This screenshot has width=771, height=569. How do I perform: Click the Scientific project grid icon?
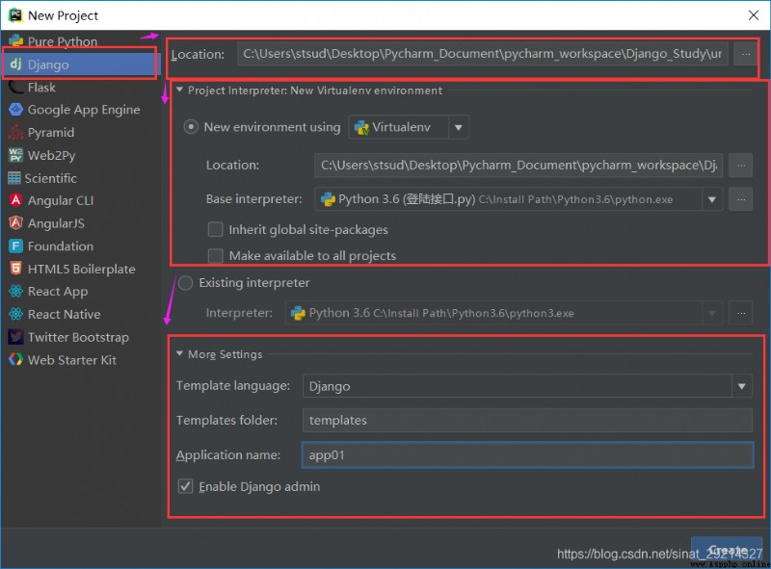tap(14, 178)
